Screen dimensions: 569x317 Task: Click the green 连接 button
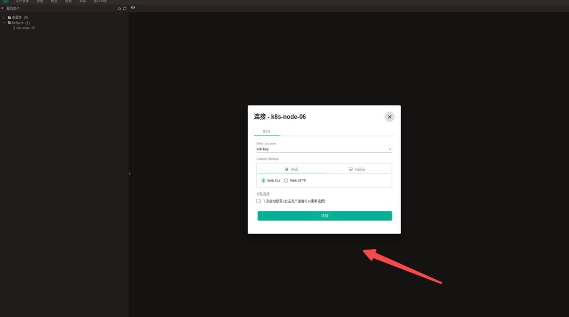click(325, 216)
